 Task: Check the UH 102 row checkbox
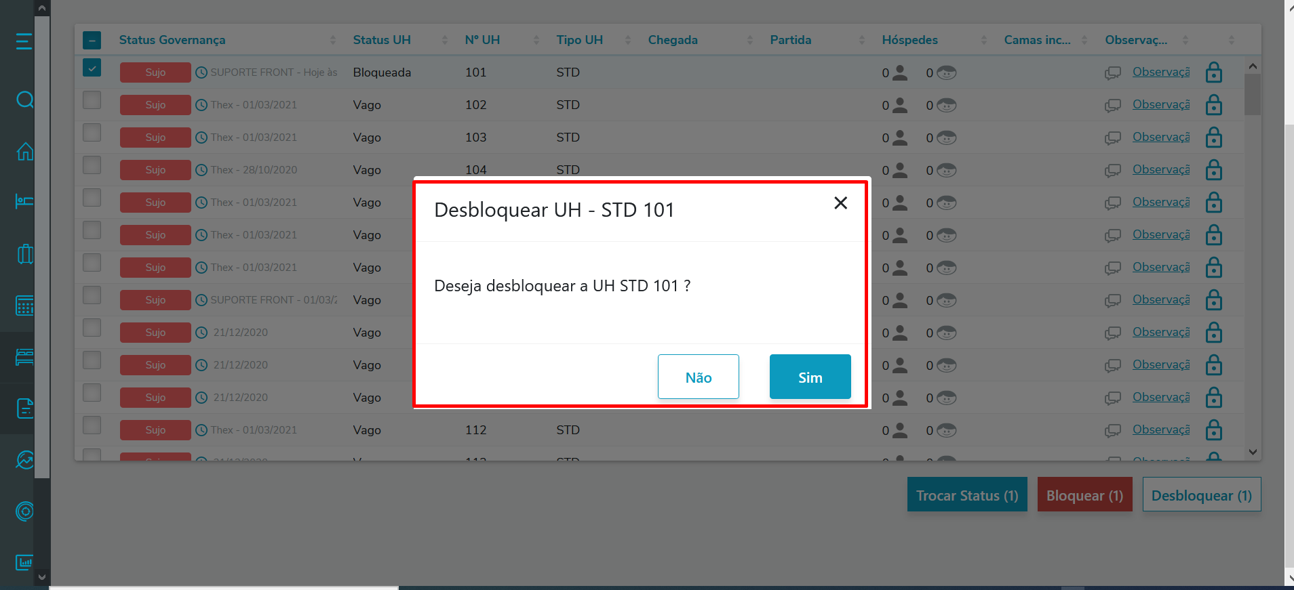click(x=92, y=100)
